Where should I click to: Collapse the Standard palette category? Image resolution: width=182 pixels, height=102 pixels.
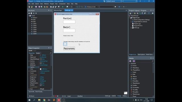click(x=130, y=63)
